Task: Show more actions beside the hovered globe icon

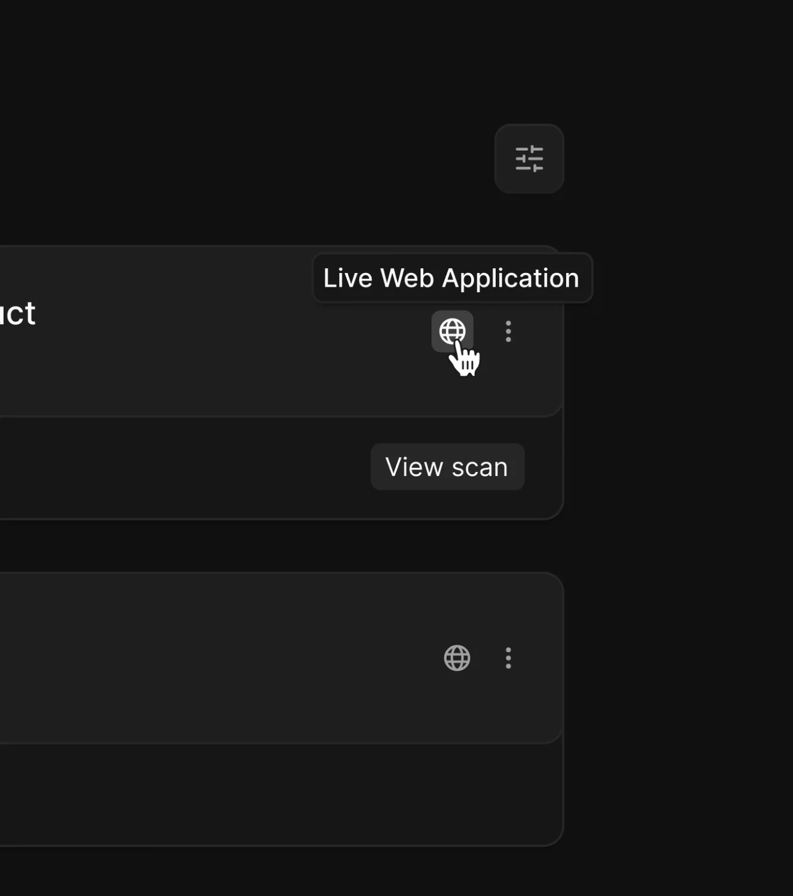Action: pyautogui.click(x=508, y=332)
